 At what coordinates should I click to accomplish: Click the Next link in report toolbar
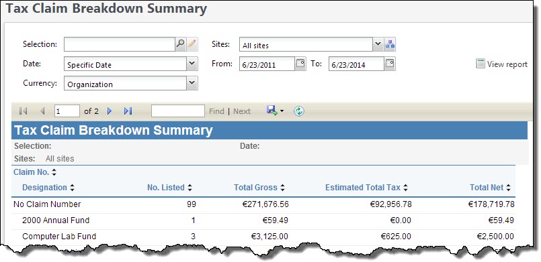click(242, 111)
